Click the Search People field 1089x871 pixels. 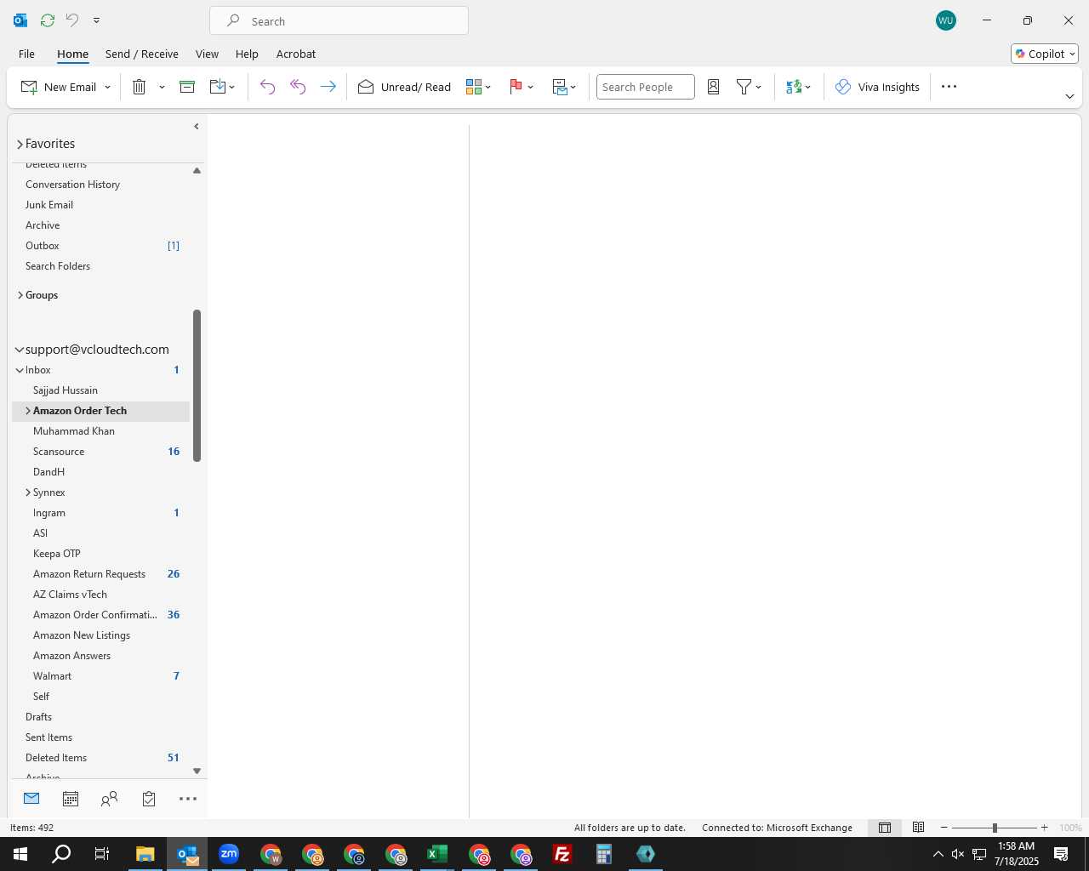(645, 87)
